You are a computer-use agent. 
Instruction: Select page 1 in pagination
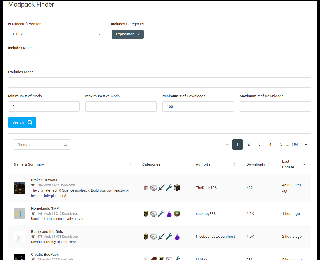[x=237, y=144]
